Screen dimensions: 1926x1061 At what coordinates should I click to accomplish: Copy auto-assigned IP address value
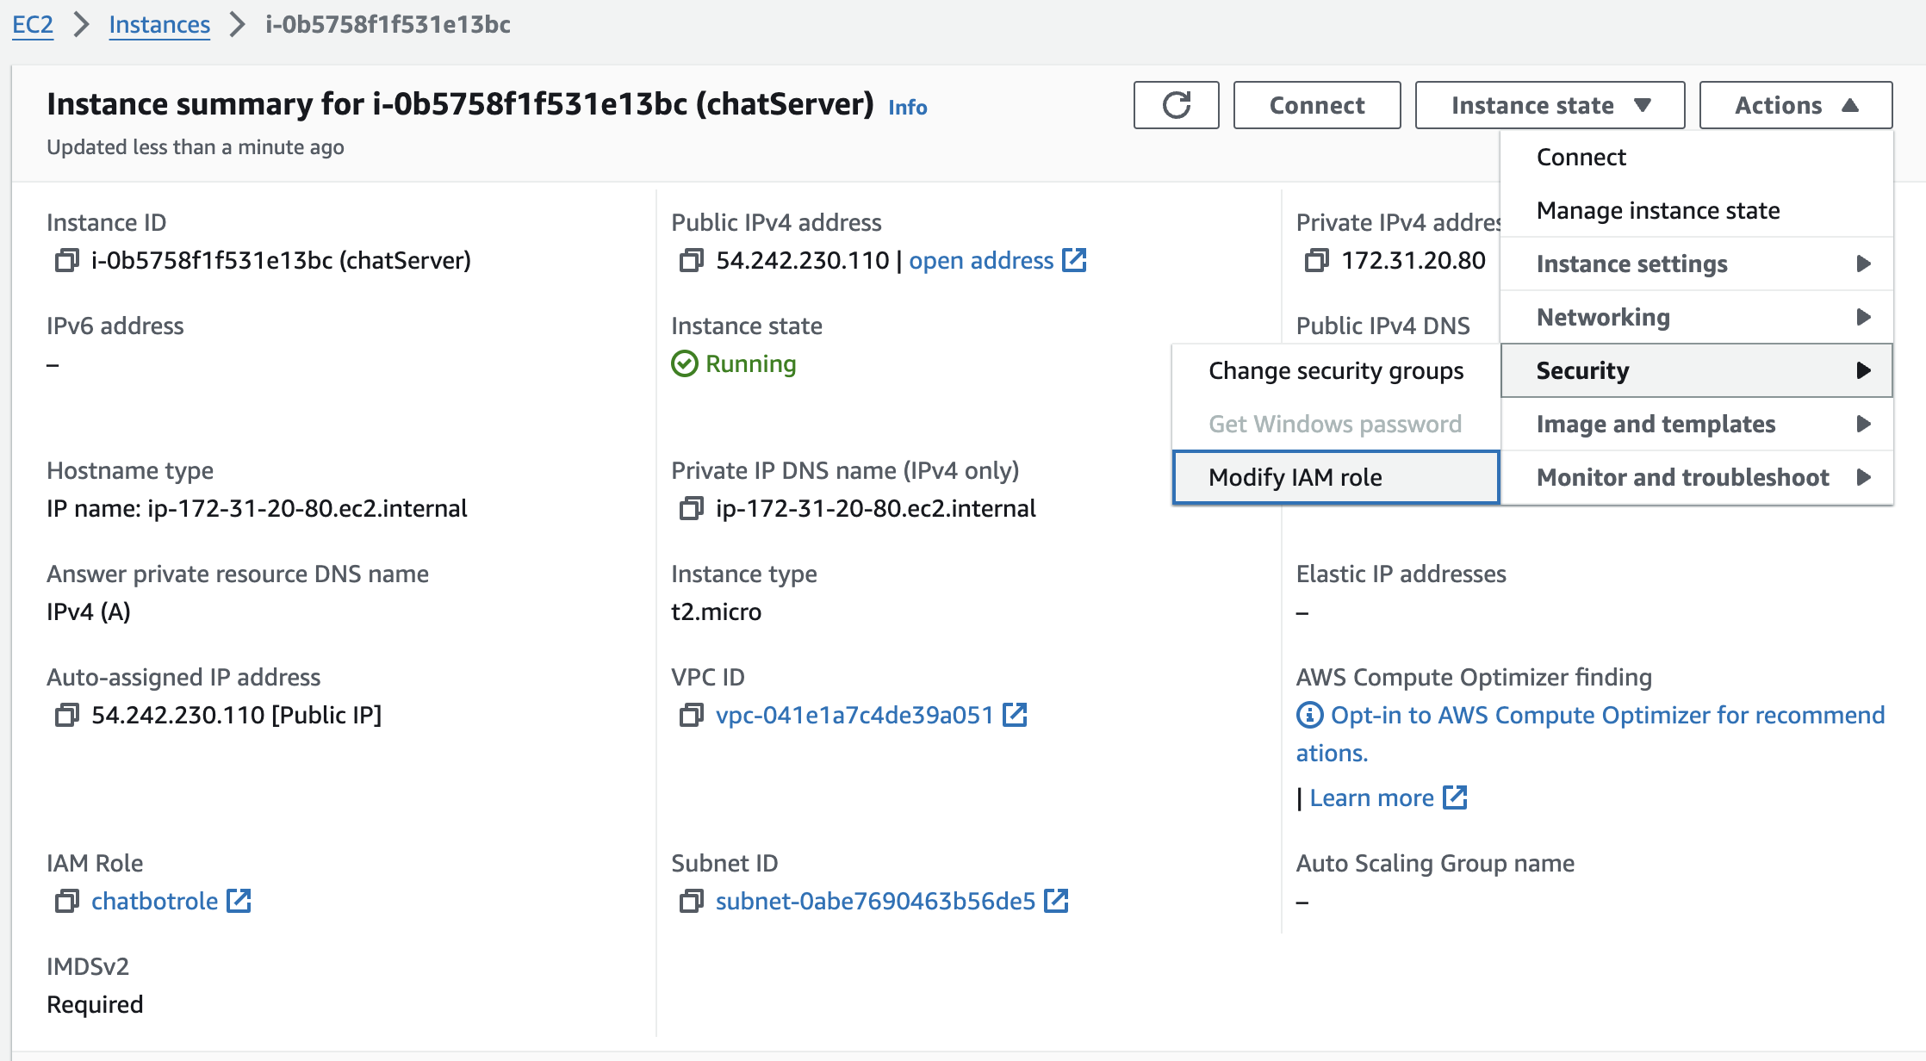pyautogui.click(x=66, y=715)
